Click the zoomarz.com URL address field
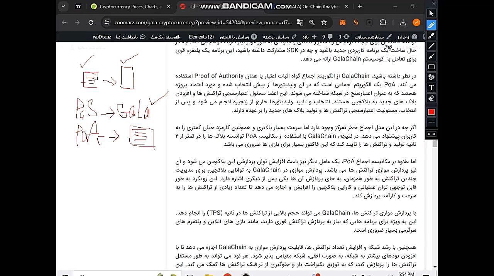This screenshot has width=494, height=276. pyautogui.click(x=203, y=23)
